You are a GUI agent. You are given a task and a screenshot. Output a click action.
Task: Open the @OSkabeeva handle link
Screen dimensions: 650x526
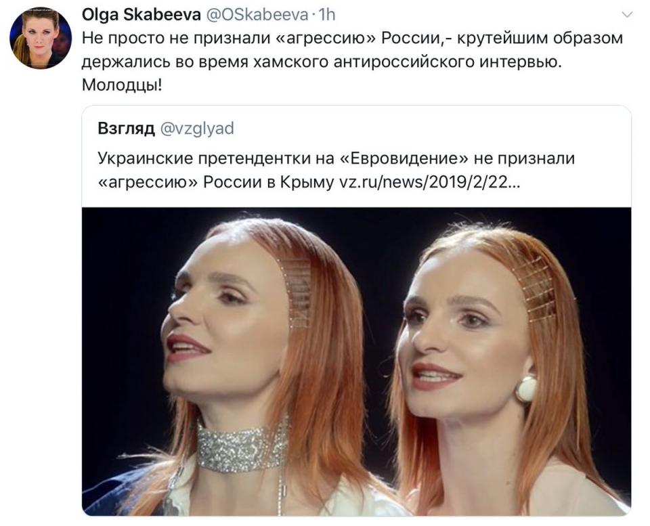257,15
